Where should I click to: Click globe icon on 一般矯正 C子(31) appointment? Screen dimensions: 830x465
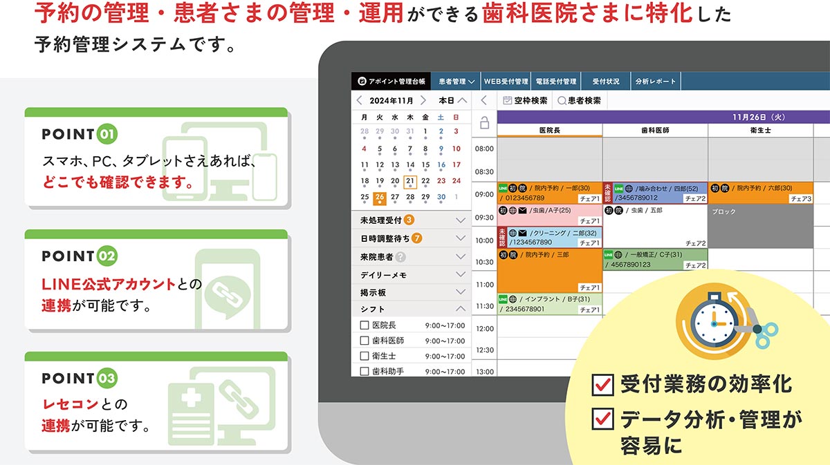[x=619, y=255]
